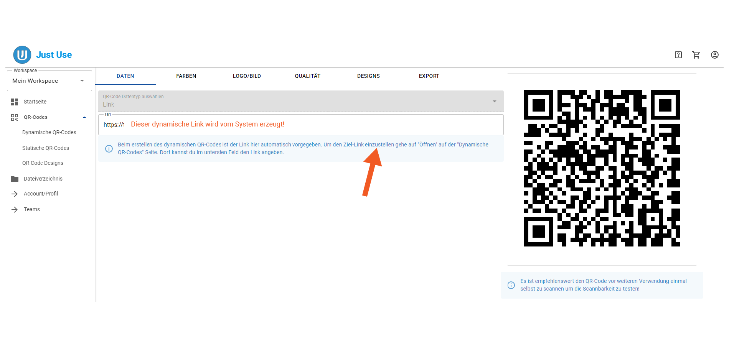Open Dynamische QR-Codes page

tap(49, 132)
